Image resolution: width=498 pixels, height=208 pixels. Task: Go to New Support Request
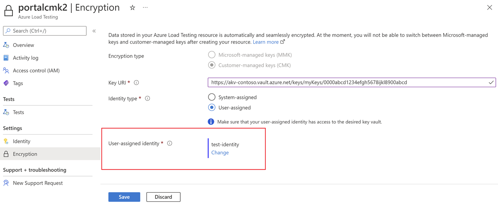(x=38, y=183)
